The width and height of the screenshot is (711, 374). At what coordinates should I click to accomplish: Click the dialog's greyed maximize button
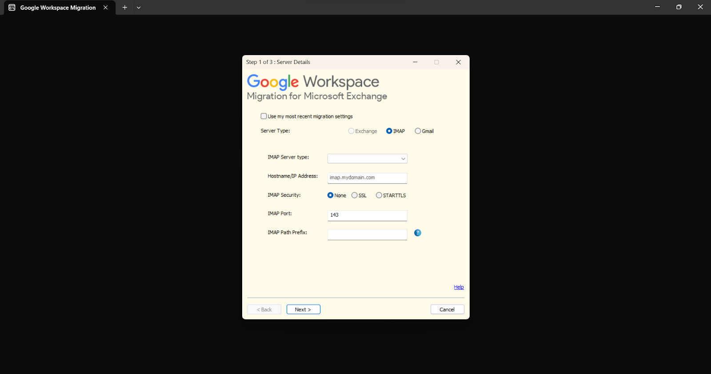[x=436, y=62]
